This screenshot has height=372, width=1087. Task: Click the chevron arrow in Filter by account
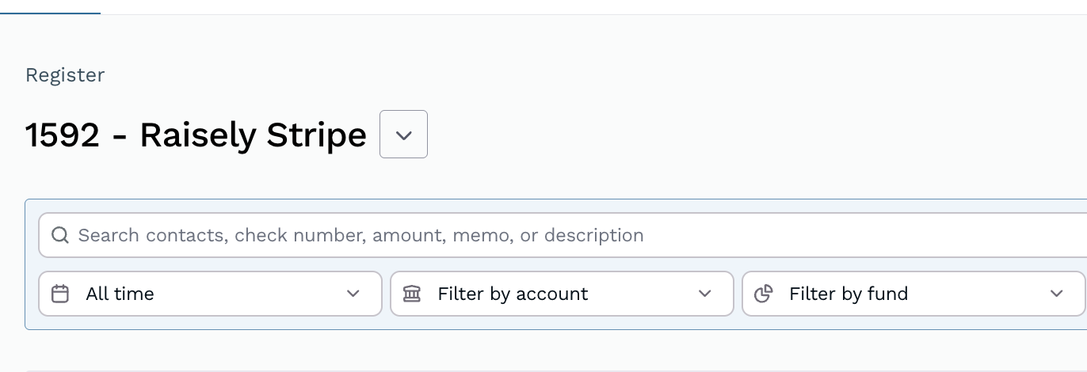pyautogui.click(x=705, y=294)
